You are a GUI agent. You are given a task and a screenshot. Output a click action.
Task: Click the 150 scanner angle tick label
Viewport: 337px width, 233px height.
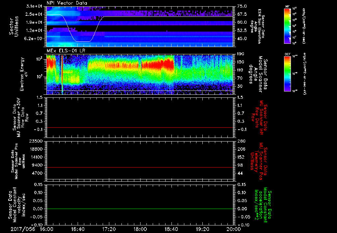[x=241, y=62]
